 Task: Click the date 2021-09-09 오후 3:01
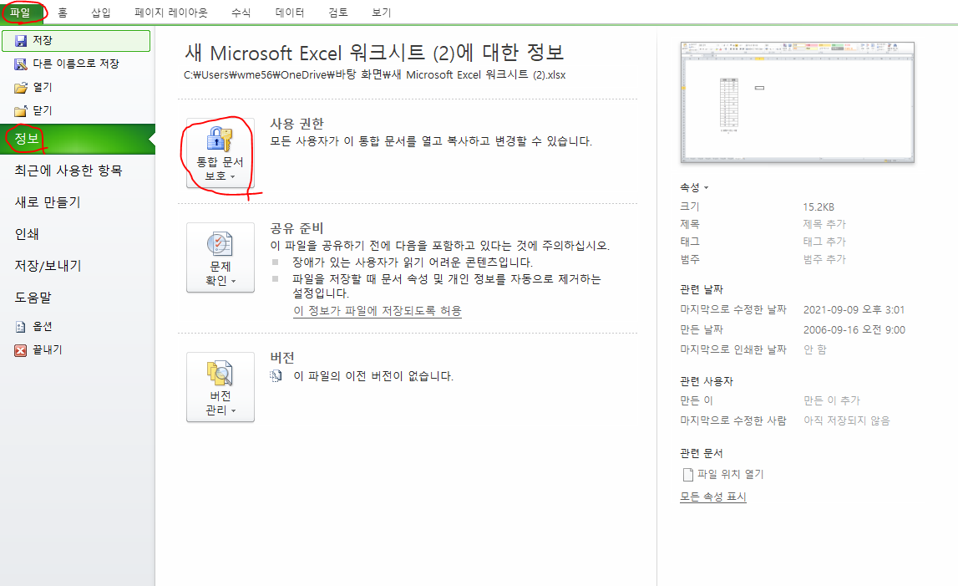(x=854, y=309)
